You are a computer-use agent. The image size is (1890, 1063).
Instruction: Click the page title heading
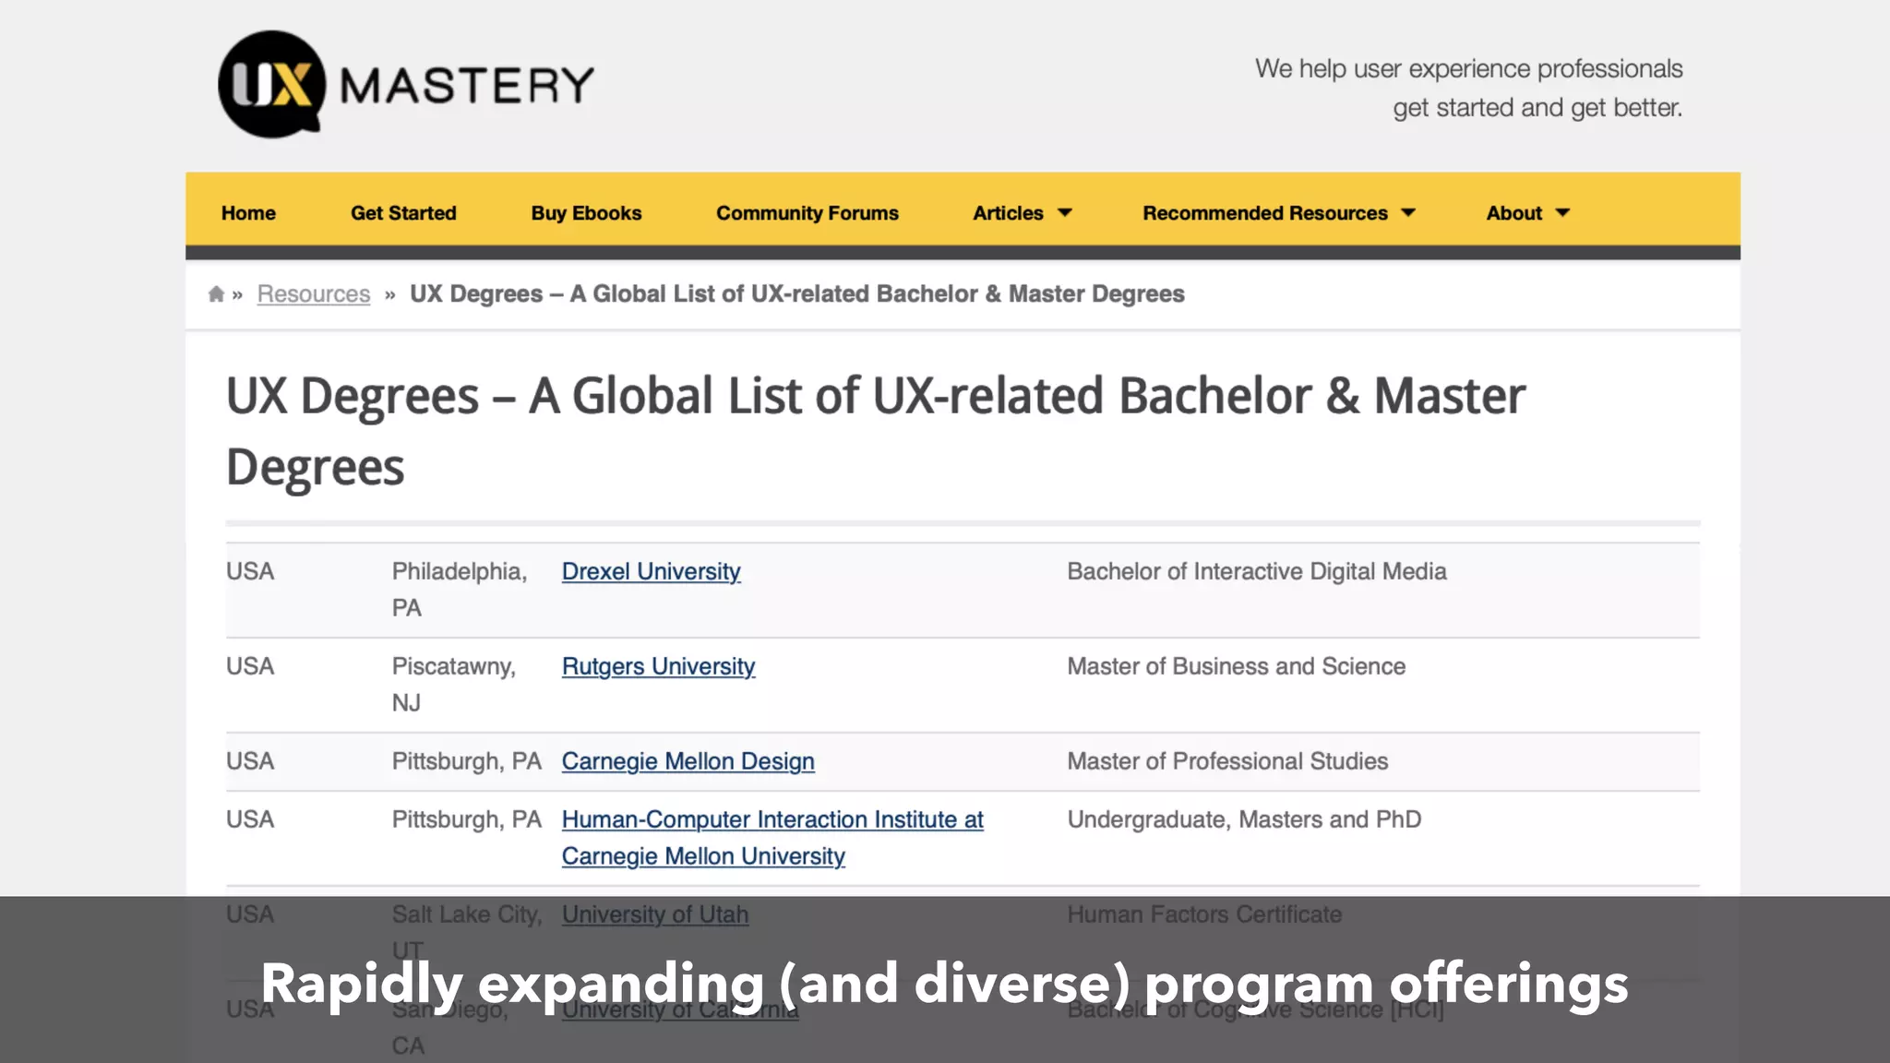[875, 431]
